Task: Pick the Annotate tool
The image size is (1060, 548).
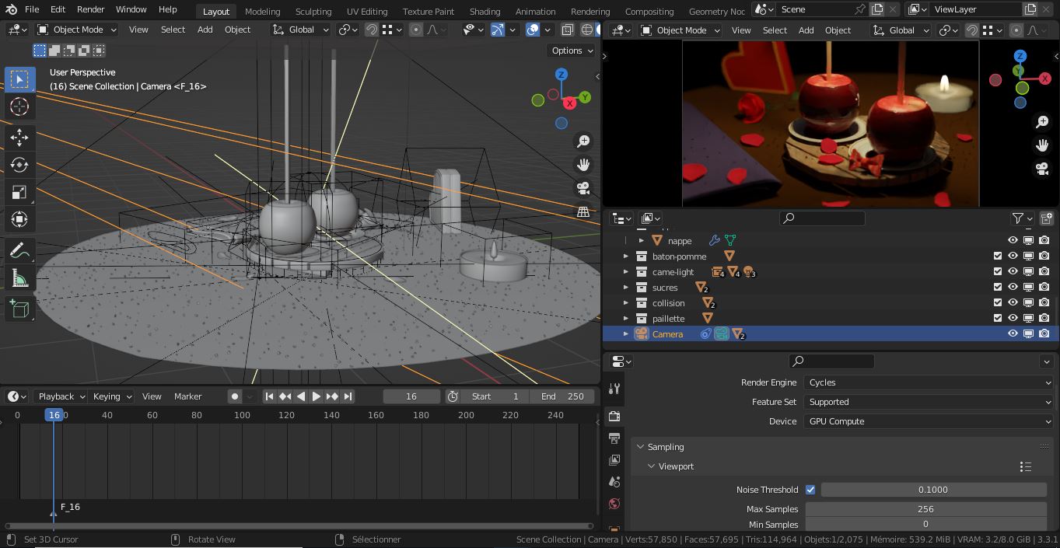Action: [19, 250]
